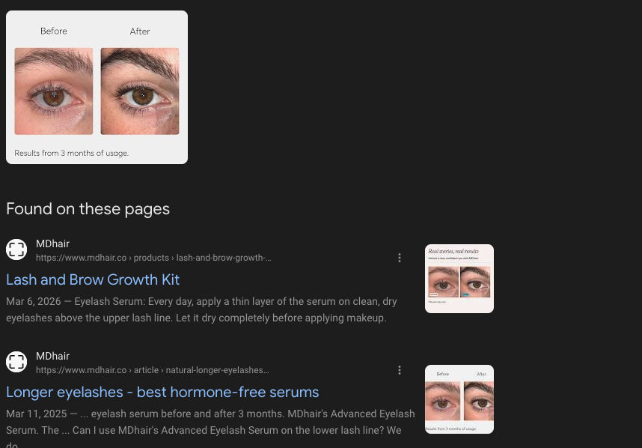Screen dimensions: 642x448
Task: Click the 'Results from 3 months of usage' caption
Action: [72, 154]
